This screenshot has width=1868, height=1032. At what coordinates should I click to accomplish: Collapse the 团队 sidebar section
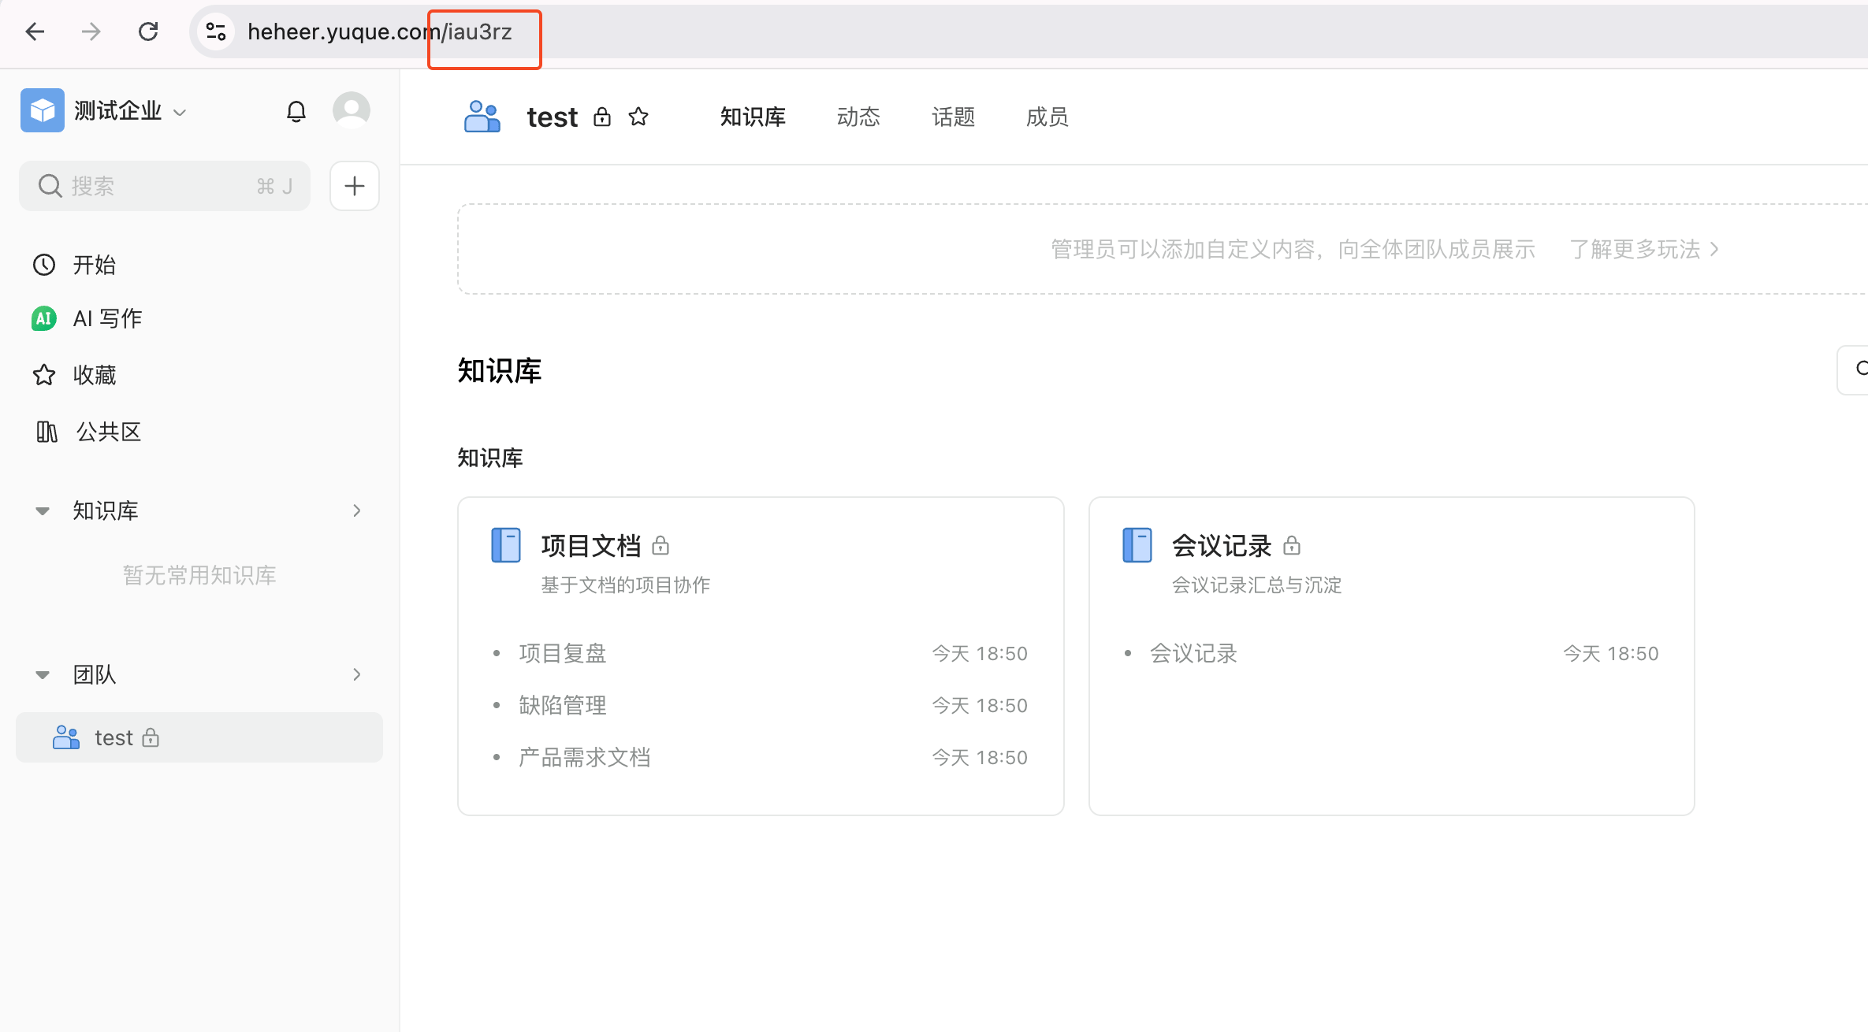[43, 675]
